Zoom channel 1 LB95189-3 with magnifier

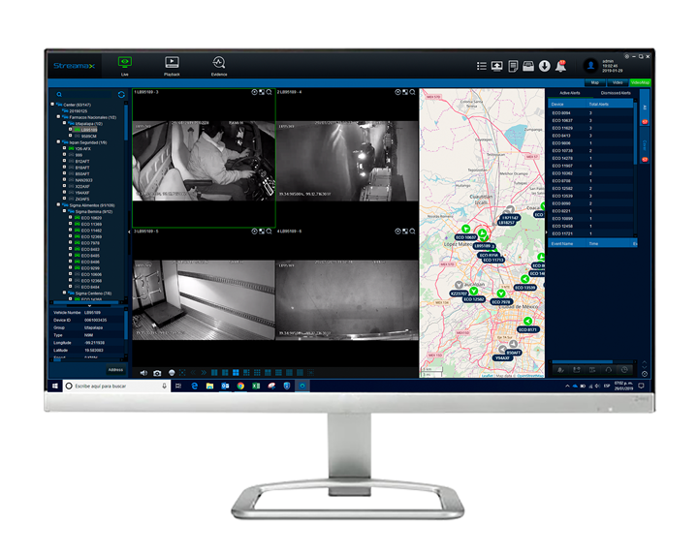pyautogui.click(x=269, y=92)
